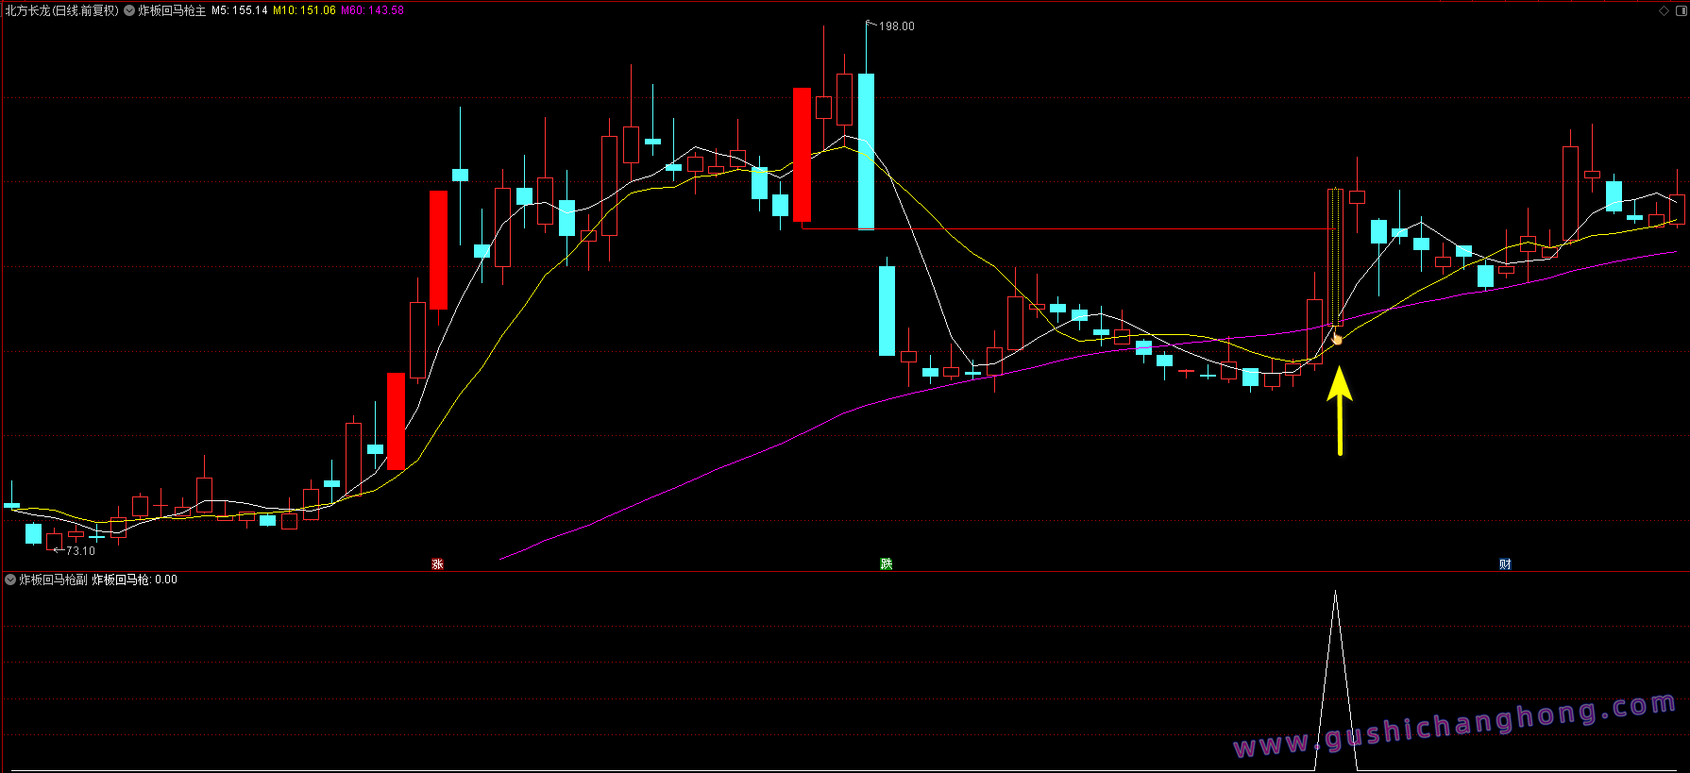
Task: Click the orange hand pointer marker
Action: pyautogui.click(x=1337, y=338)
